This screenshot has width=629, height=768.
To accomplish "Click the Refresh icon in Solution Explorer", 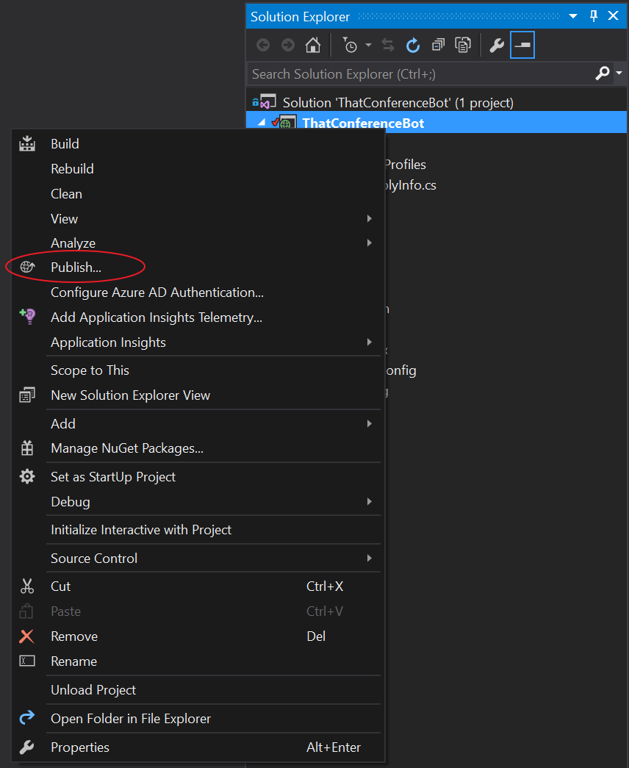I will pos(413,46).
